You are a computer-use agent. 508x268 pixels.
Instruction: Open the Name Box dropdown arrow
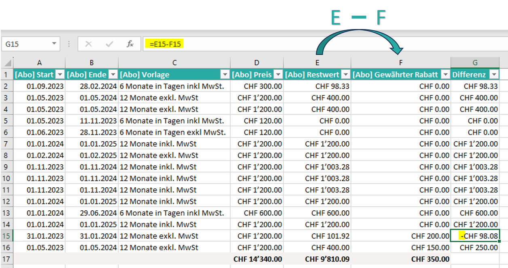pos(54,44)
